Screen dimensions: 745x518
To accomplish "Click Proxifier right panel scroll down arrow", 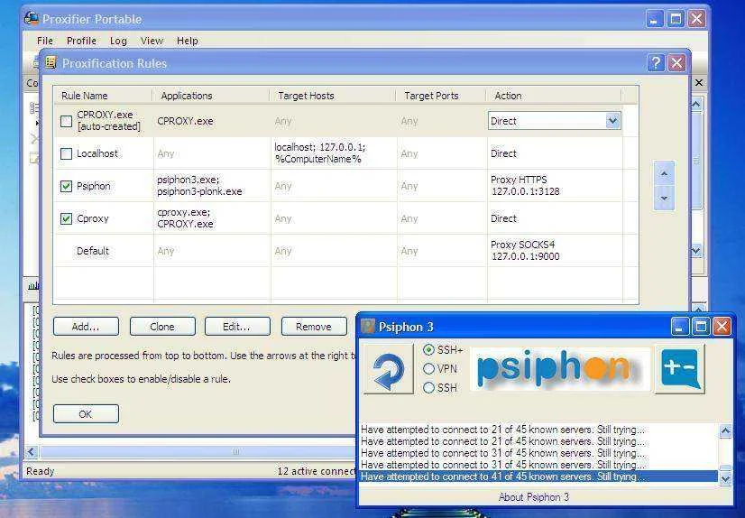I will pyautogui.click(x=696, y=251).
